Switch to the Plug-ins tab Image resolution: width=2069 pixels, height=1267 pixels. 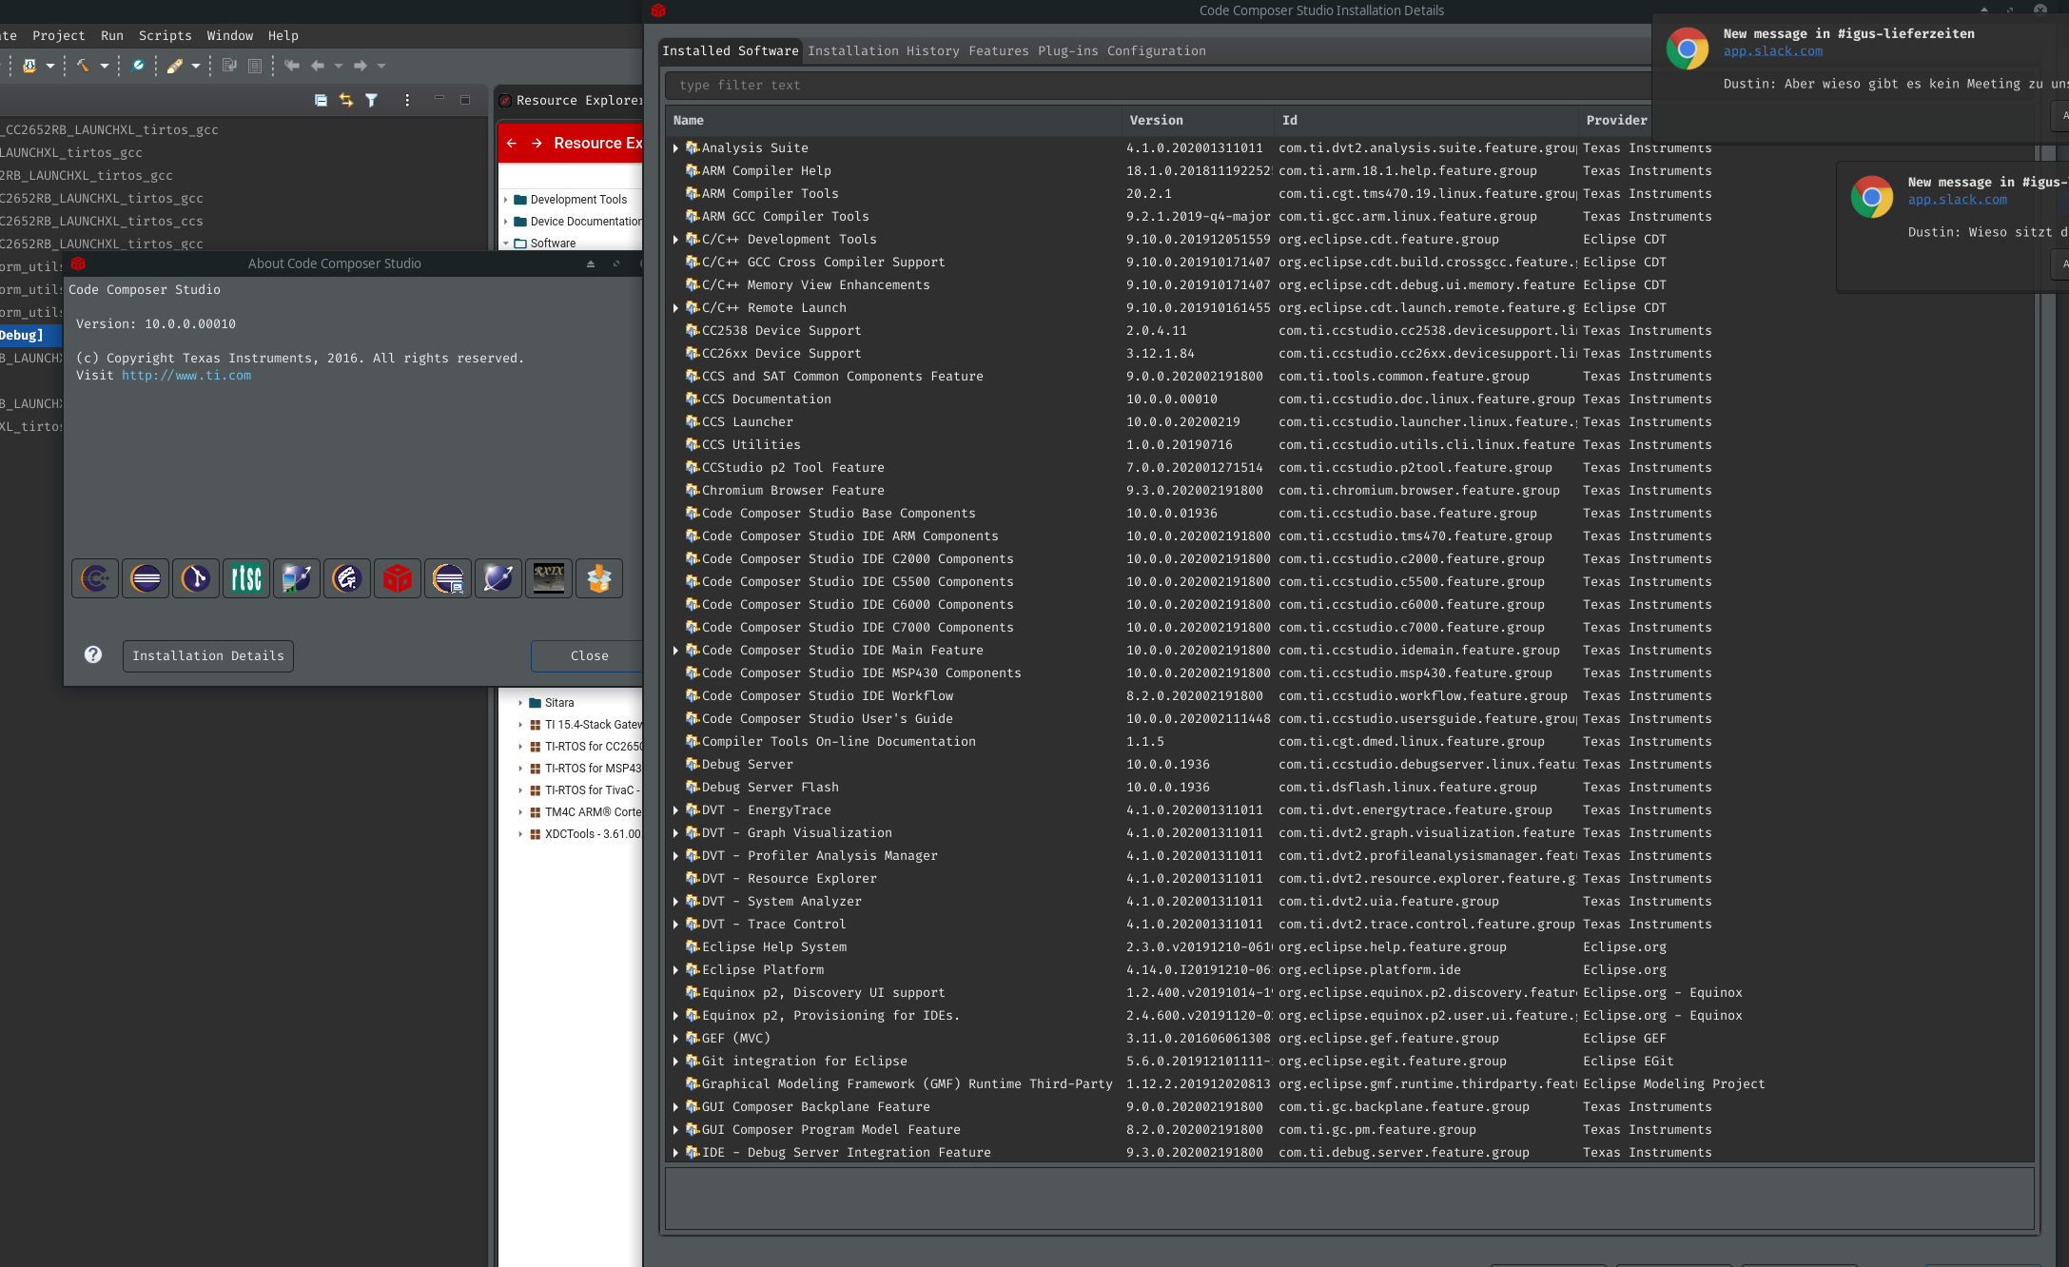(1068, 51)
